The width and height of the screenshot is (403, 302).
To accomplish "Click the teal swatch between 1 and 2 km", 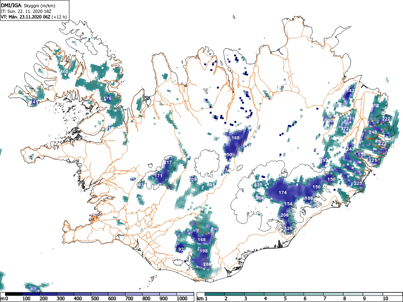I will 215,294.
